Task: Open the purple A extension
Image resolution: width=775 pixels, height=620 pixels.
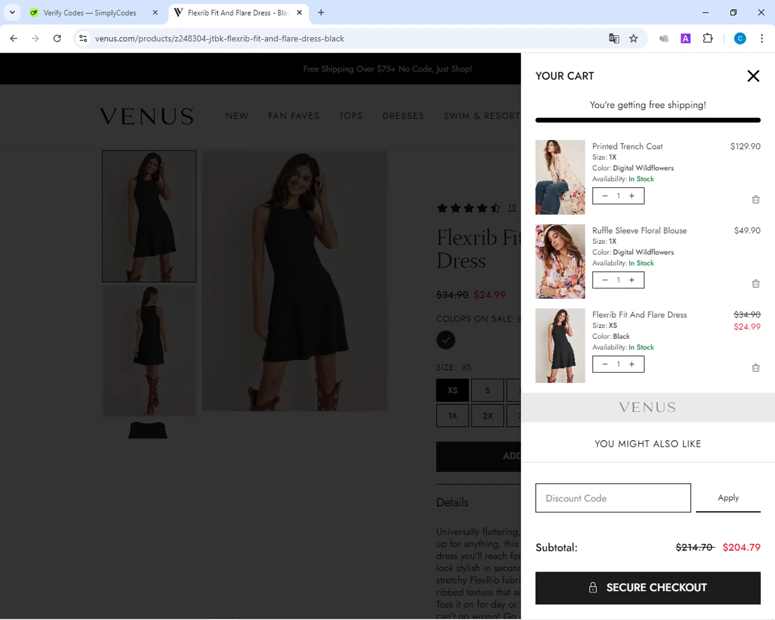Action: [686, 38]
